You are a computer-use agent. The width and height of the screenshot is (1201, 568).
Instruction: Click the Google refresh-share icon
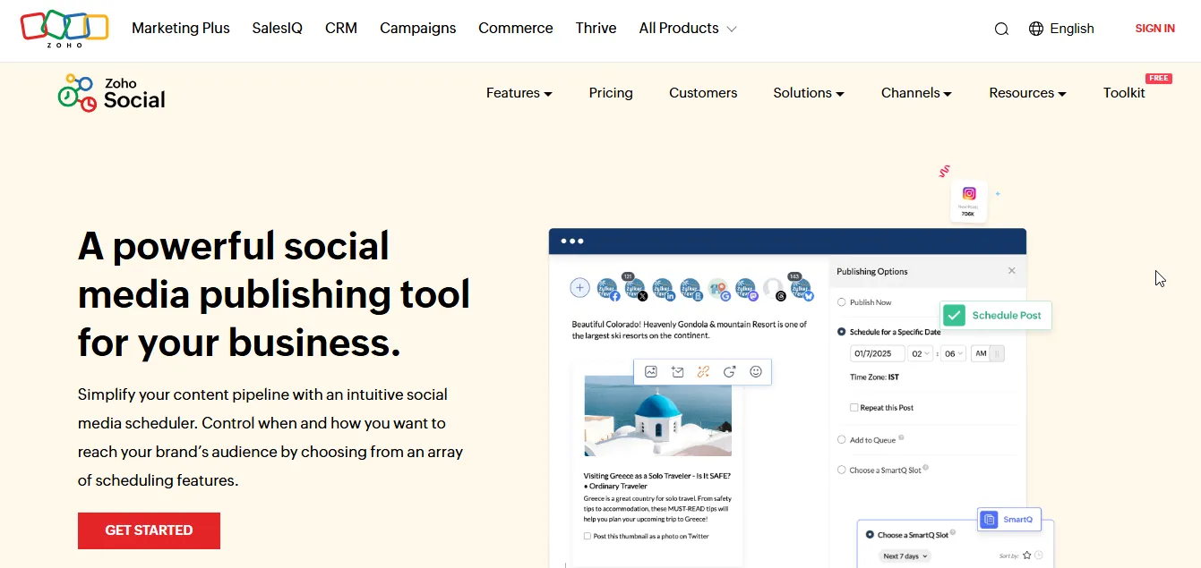[729, 371]
